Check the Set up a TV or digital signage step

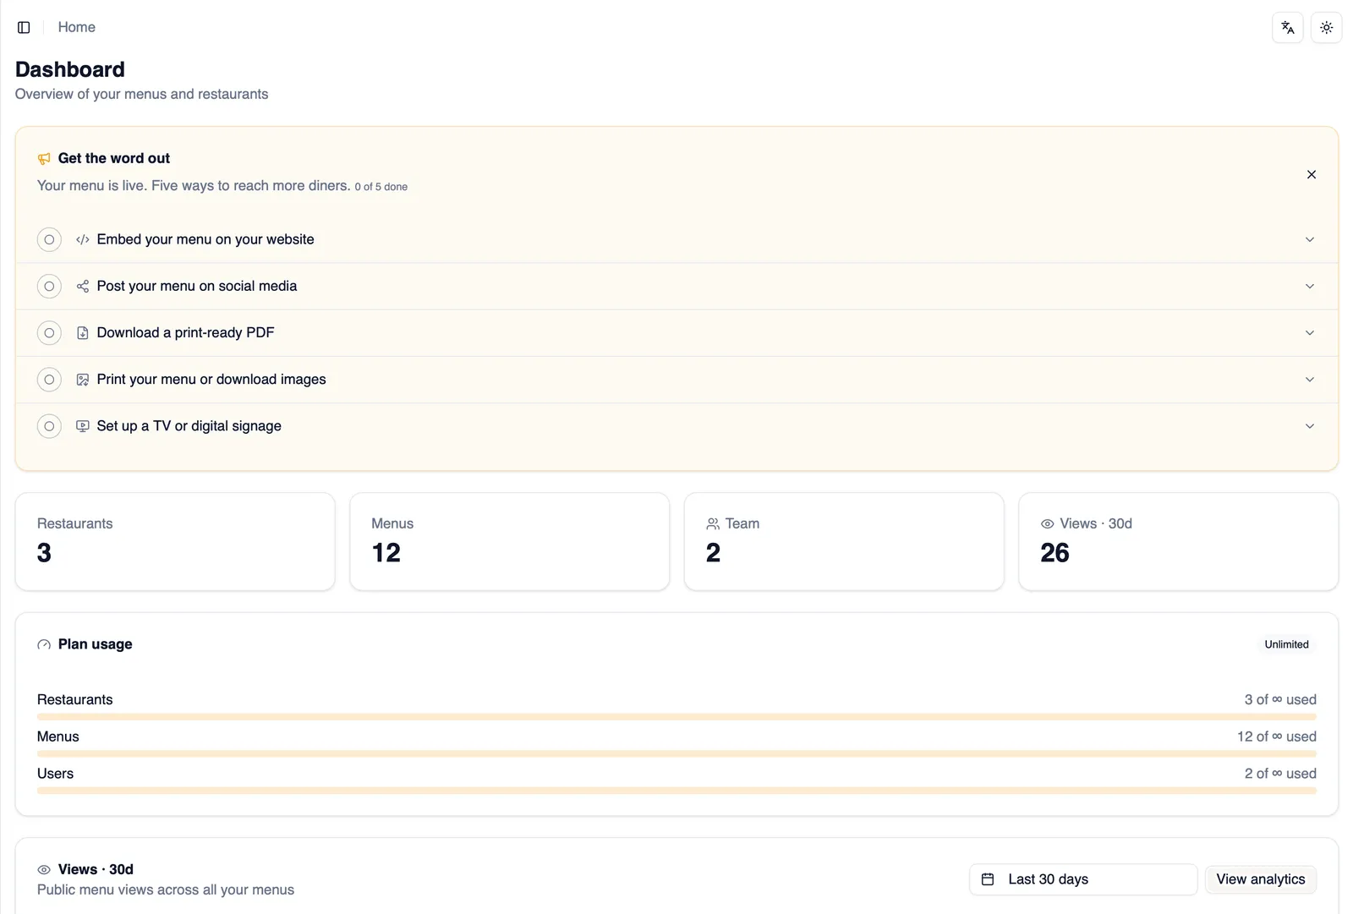[x=49, y=426]
